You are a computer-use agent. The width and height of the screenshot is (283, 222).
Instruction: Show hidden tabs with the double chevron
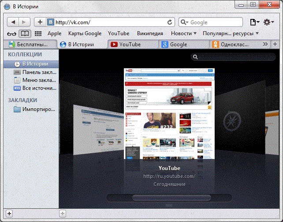[x=265, y=44]
